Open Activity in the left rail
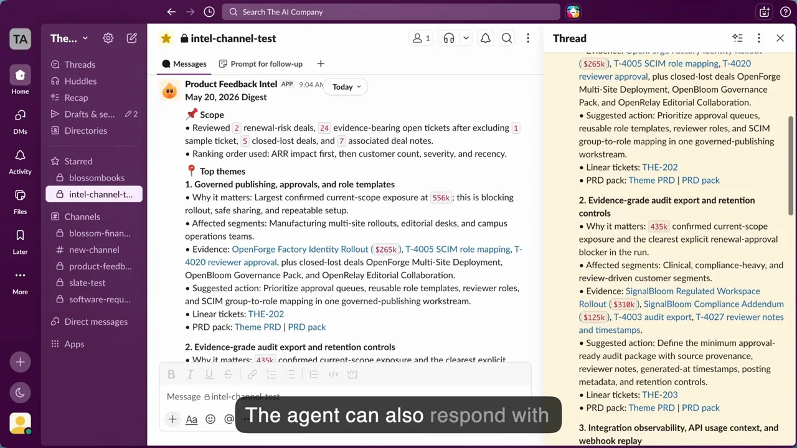The width and height of the screenshot is (797, 448). (x=20, y=161)
